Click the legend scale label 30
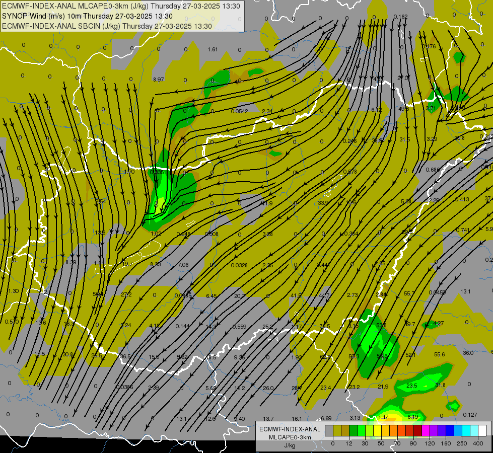 [x=365, y=443]
